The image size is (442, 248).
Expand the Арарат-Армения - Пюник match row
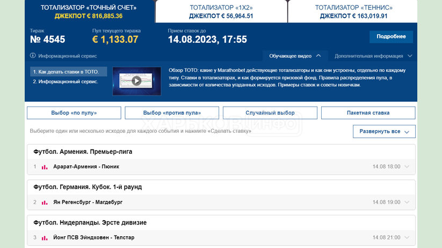407,167
